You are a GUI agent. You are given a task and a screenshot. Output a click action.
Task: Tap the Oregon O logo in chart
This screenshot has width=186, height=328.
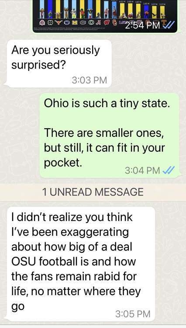pyautogui.click(x=91, y=23)
